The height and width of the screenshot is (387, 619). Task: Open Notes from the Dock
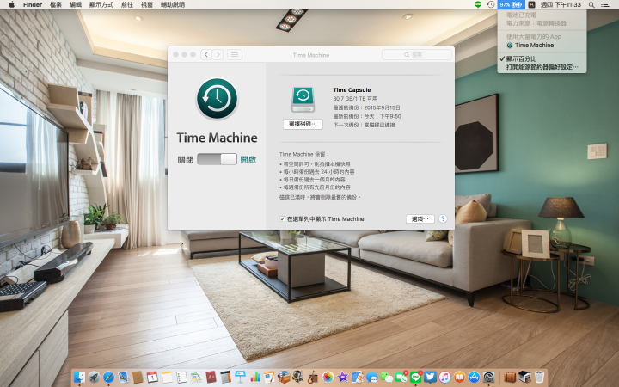[167, 378]
